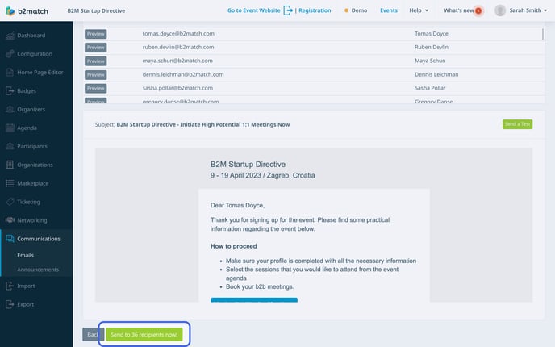The width and height of the screenshot is (555, 347).
Task: Open the Announcements submenu item
Action: coord(38,270)
